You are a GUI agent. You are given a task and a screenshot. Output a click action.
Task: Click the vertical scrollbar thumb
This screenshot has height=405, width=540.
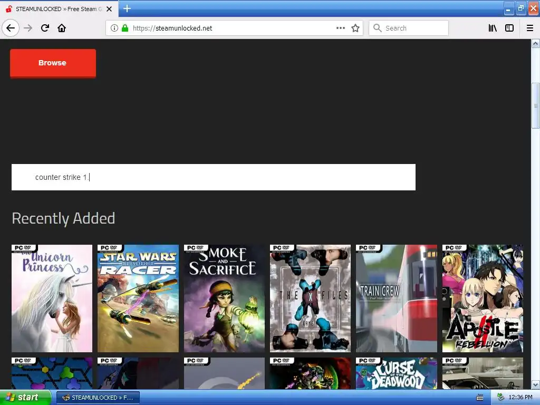pos(535,105)
